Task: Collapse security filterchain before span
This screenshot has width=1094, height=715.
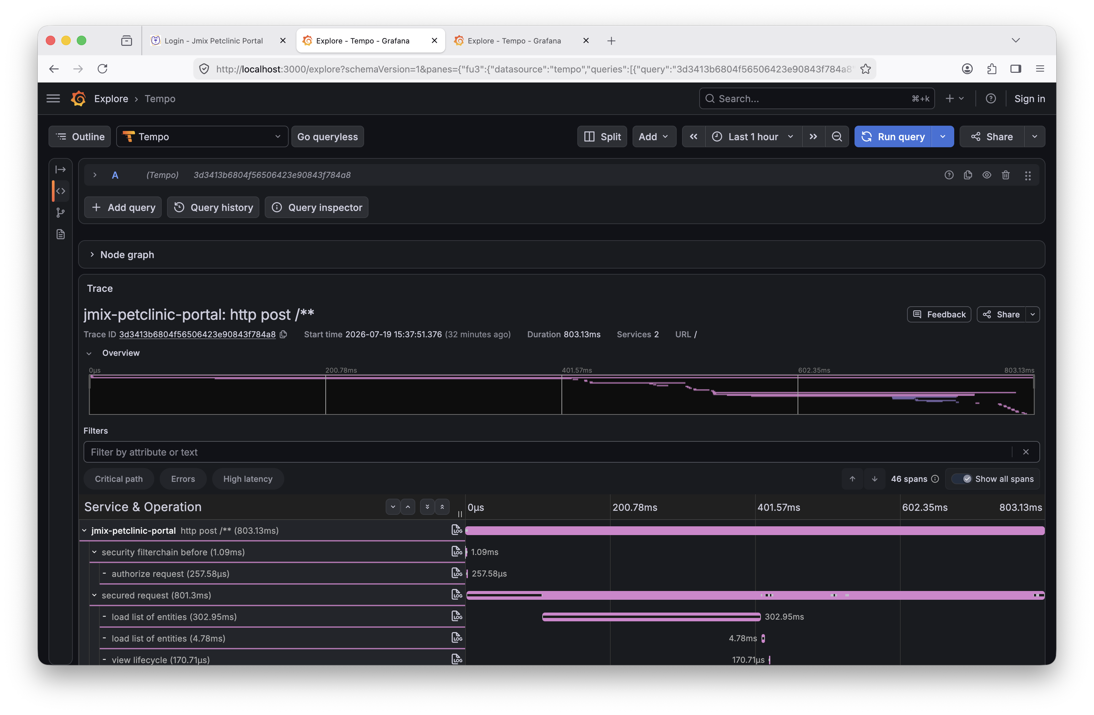Action: (x=94, y=552)
